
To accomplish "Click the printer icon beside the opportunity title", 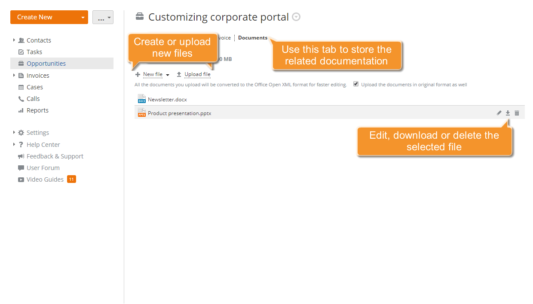I will click(139, 16).
